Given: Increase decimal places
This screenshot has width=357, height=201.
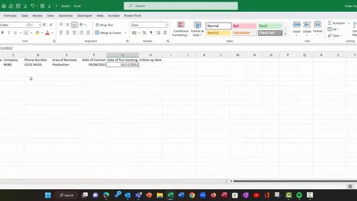Looking at the screenshot, I should [158, 33].
